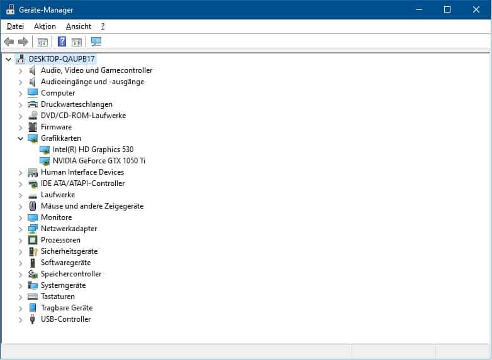Viewport: 492px width, 360px height.
Task: Open the Datei menu
Action: click(x=15, y=26)
